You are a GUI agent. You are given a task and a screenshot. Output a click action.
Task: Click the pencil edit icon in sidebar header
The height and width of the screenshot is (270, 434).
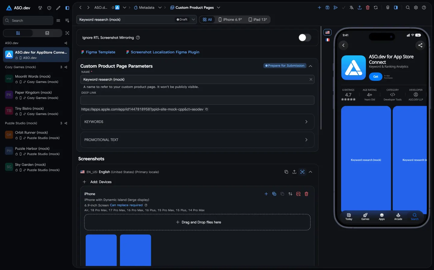[x=58, y=8]
